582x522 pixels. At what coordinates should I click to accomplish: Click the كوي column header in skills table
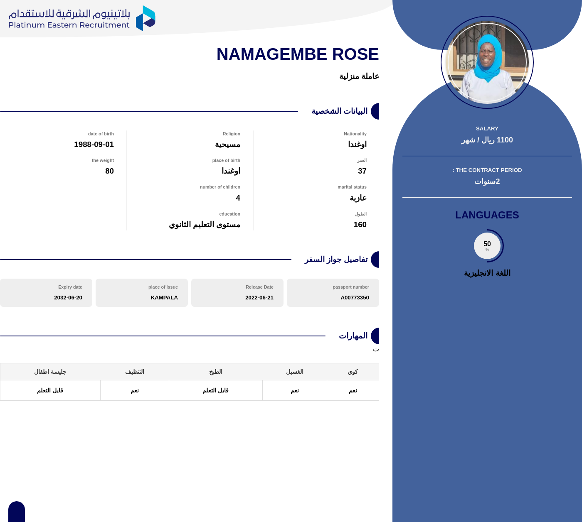pos(353,372)
